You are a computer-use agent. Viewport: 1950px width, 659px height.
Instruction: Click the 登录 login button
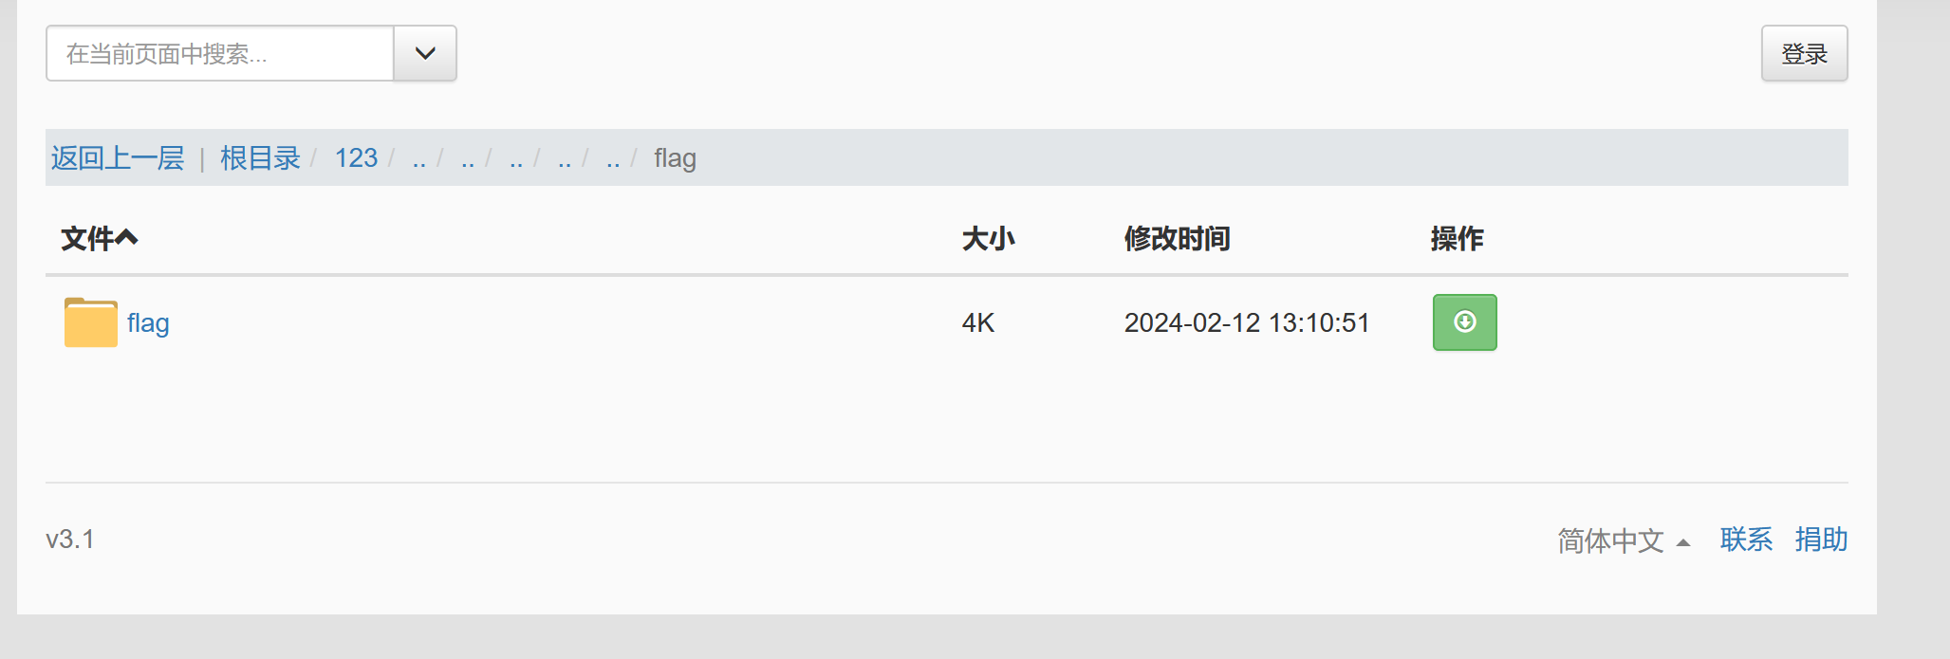1804,53
